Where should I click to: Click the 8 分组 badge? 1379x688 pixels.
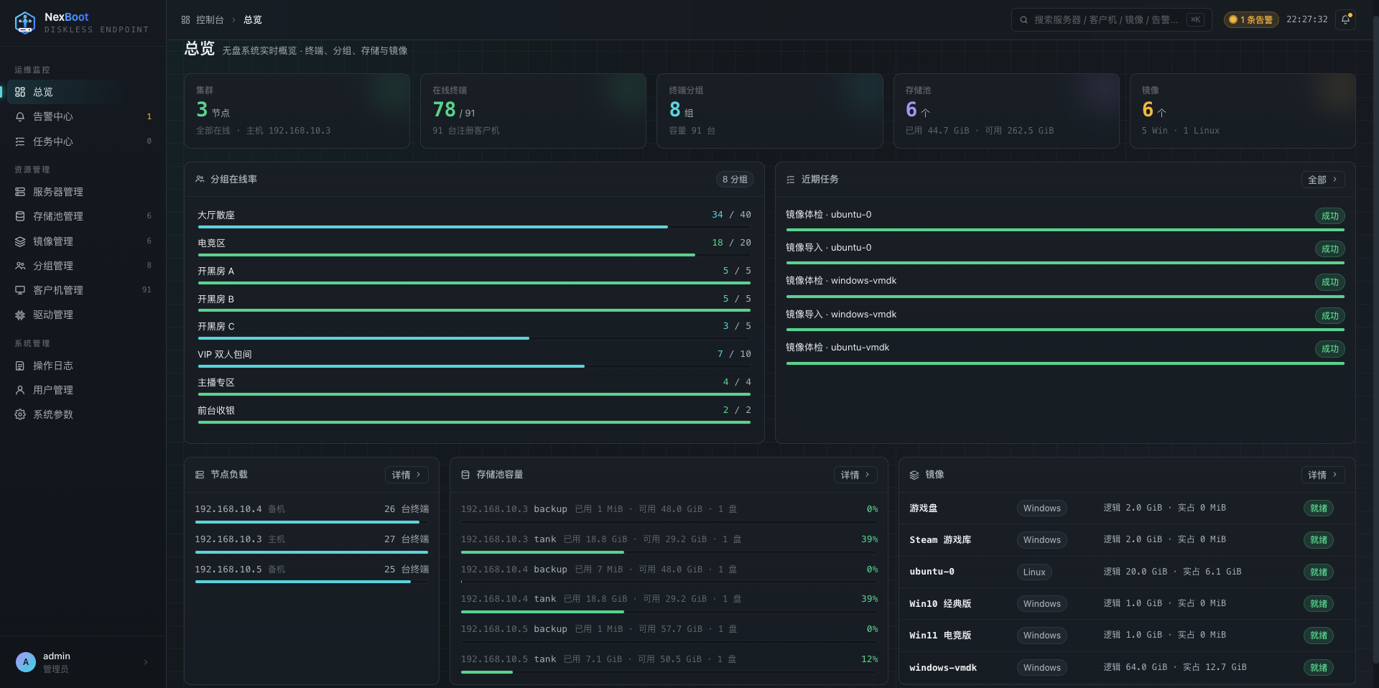(735, 180)
